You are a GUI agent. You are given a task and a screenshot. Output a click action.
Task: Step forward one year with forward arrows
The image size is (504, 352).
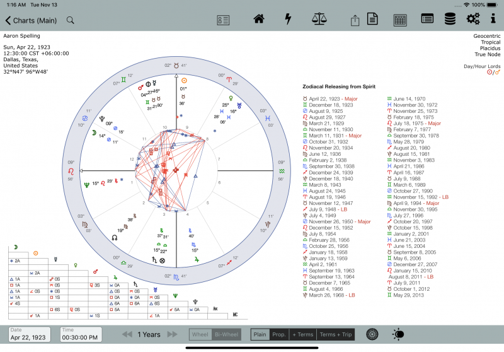(x=172, y=334)
